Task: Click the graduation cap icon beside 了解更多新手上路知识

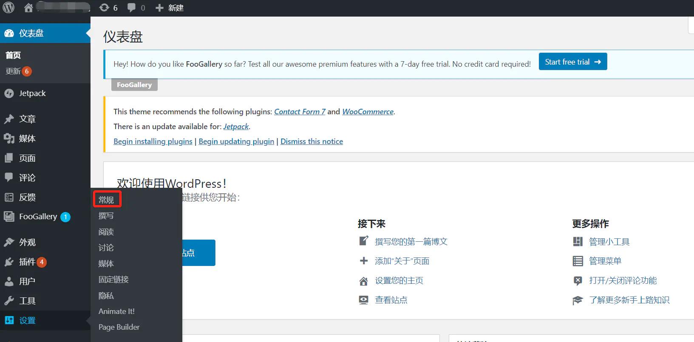Action: [578, 300]
